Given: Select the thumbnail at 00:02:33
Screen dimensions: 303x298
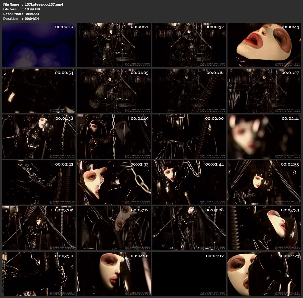Looking at the screenshot, I should pyautogui.click(x=114, y=182).
